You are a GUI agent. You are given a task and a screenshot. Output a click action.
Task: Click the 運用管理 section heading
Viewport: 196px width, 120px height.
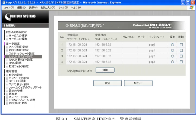(x=11, y=71)
